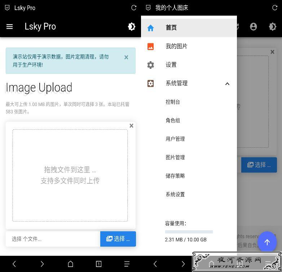This screenshot has width=282, height=272.
Task: Click the 拖拽文件到这里 drop area
Action: click(x=70, y=175)
